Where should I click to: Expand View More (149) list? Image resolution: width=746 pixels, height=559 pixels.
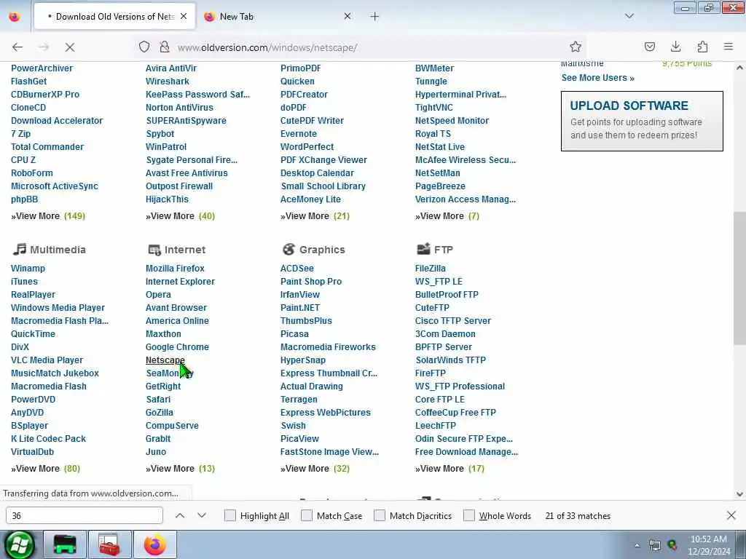(48, 215)
